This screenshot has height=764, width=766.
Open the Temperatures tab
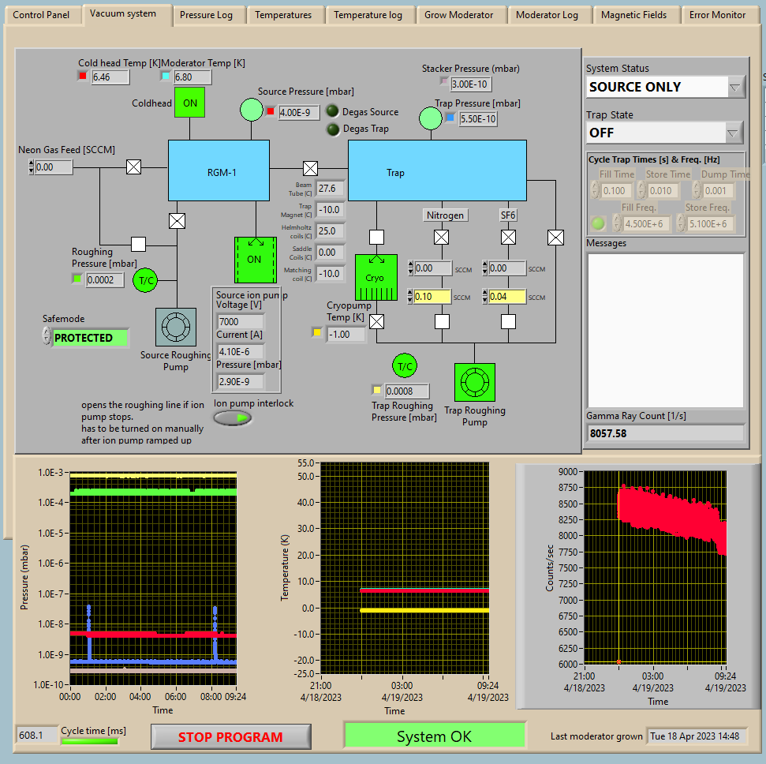pos(283,15)
